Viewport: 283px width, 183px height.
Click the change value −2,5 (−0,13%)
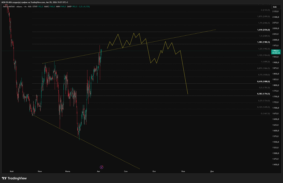(84, 7)
